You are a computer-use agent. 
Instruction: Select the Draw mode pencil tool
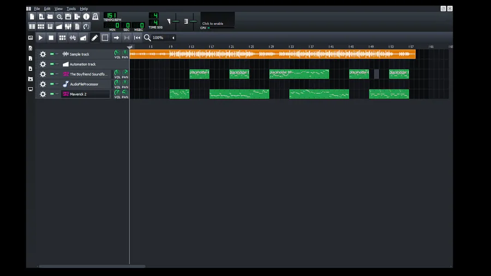[x=94, y=38]
